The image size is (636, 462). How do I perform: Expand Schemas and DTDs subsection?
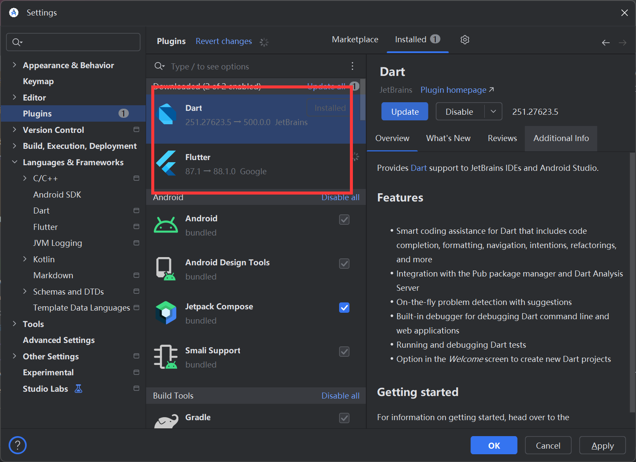coord(25,291)
